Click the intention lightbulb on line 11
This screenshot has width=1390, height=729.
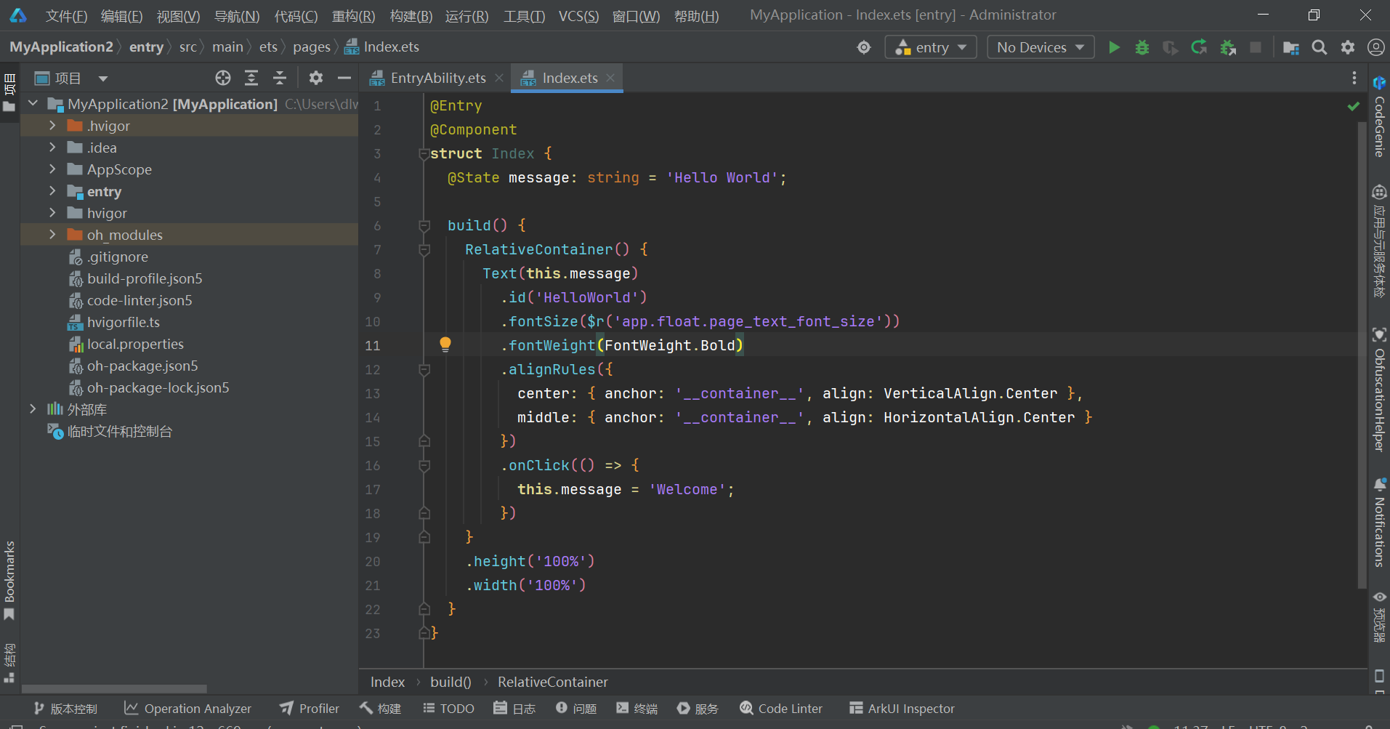(x=445, y=345)
